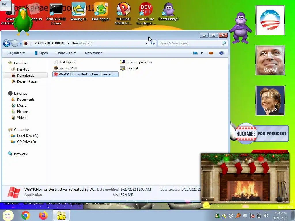The width and height of the screenshot is (295, 221).
Task: Click the search magnifier icon
Action: click(224, 43)
